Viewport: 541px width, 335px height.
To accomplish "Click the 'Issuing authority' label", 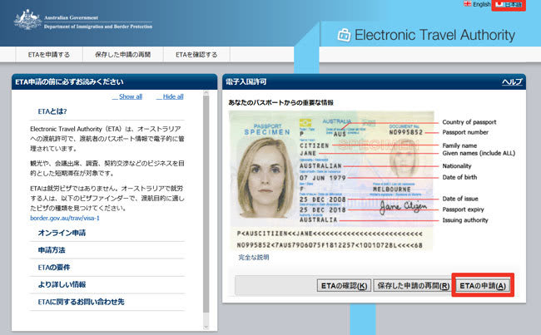I will pyautogui.click(x=465, y=220).
